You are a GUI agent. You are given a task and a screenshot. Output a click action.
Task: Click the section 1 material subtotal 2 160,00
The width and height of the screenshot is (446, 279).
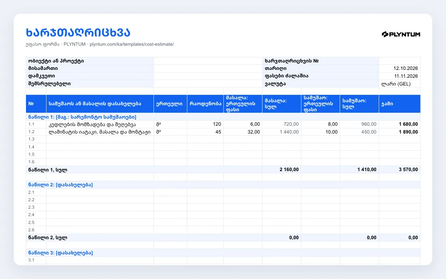282,170
